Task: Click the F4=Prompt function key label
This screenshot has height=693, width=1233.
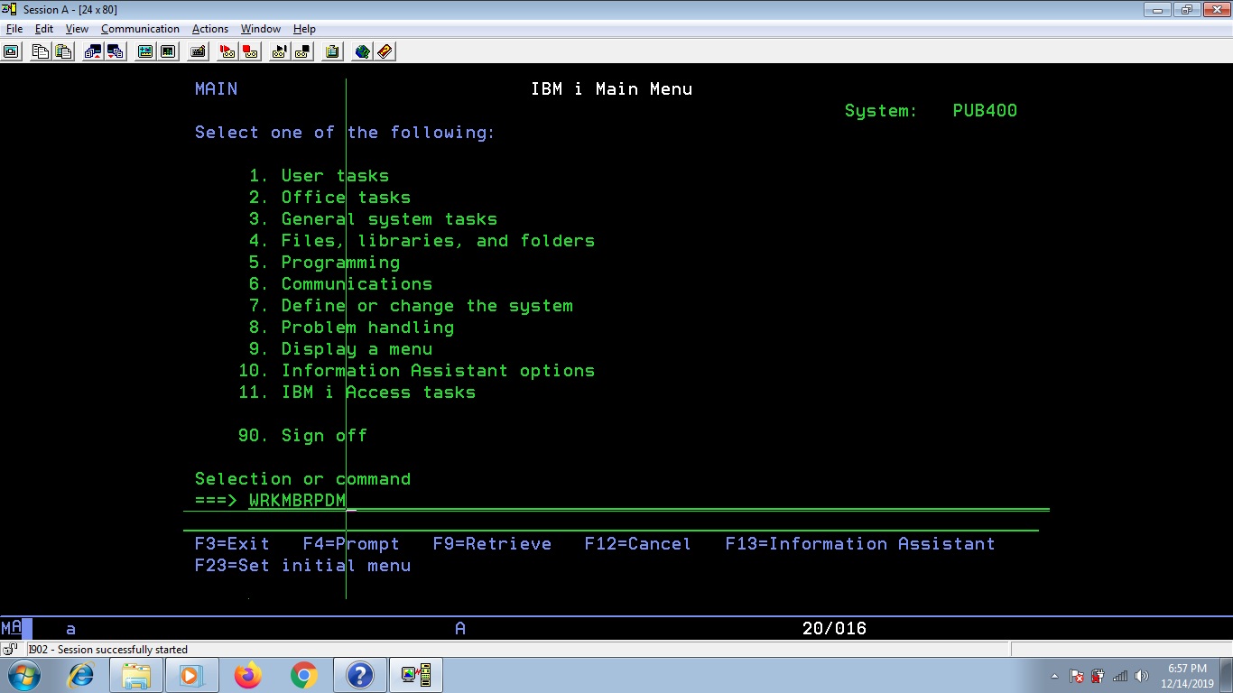Action: [352, 543]
